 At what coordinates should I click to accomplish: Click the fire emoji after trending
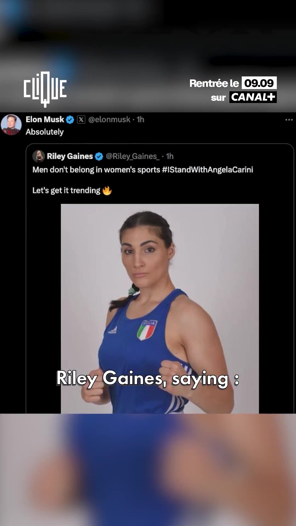point(107,190)
